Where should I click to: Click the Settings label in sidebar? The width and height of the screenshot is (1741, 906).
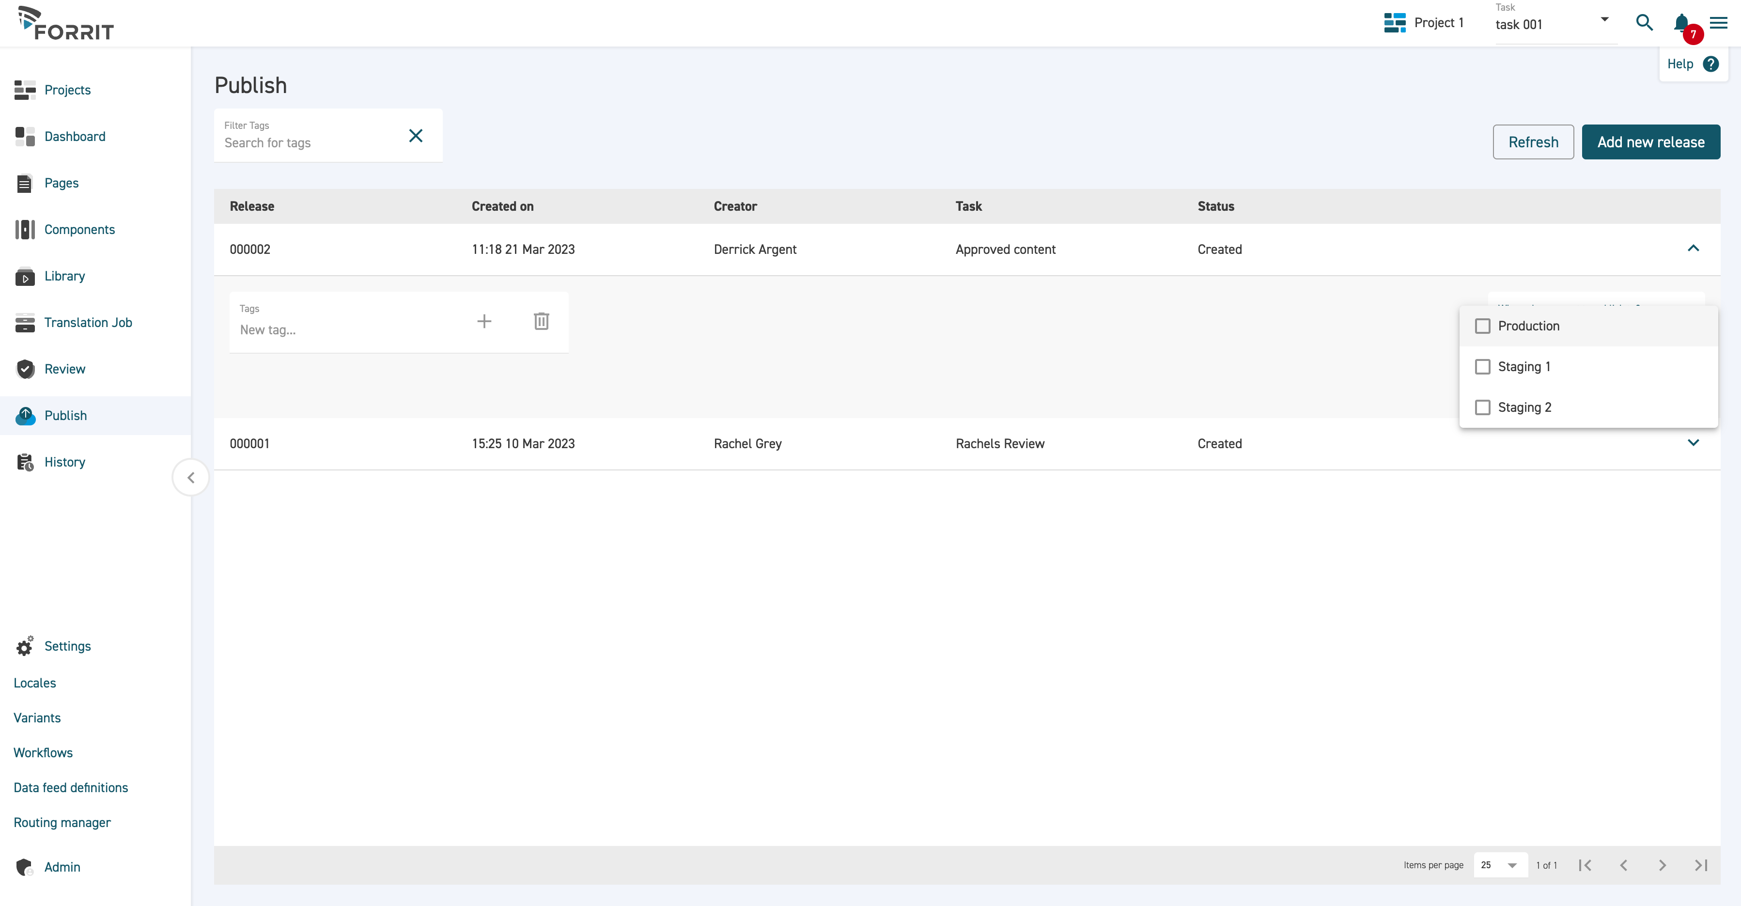point(68,646)
